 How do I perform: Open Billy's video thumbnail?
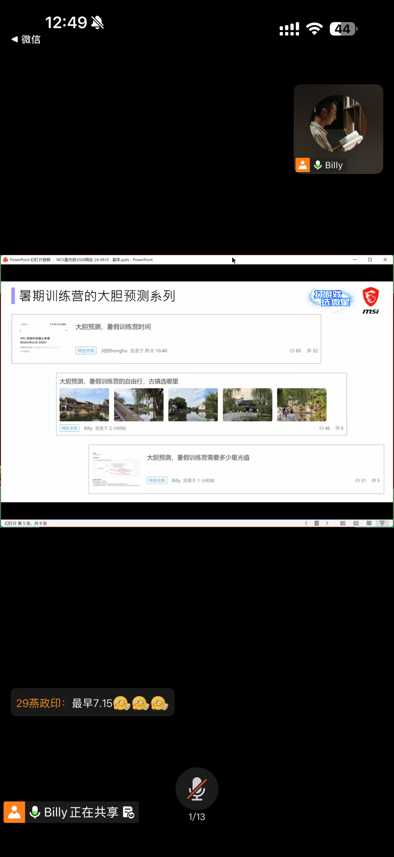click(338, 129)
